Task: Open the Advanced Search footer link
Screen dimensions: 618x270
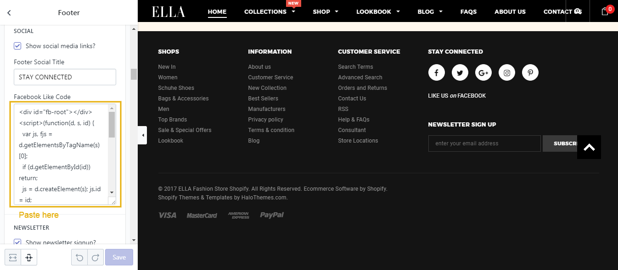Action: (360, 77)
